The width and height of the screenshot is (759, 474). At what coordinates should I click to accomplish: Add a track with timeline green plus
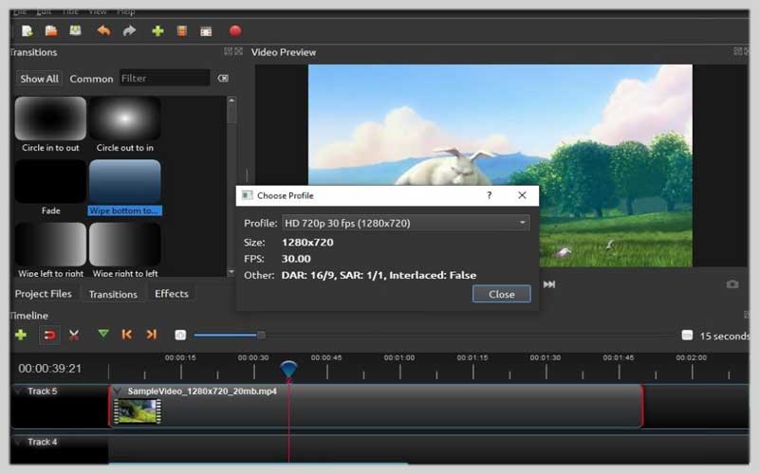pyautogui.click(x=21, y=335)
